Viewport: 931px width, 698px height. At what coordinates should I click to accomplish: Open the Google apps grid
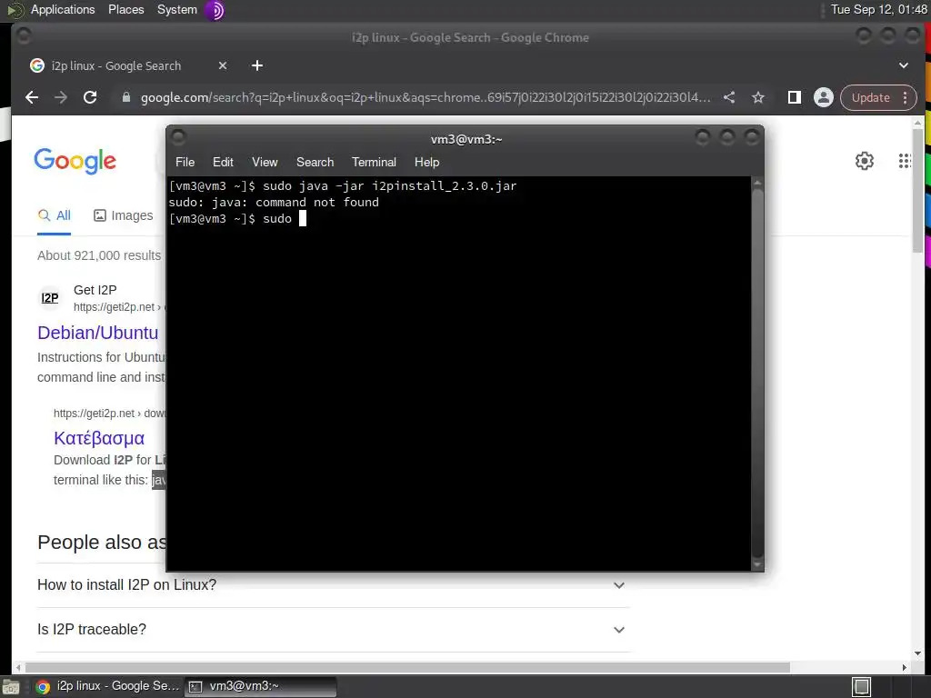(905, 161)
